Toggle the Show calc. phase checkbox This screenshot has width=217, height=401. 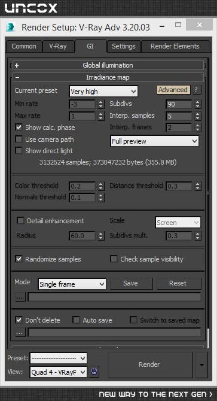[x=19, y=127]
